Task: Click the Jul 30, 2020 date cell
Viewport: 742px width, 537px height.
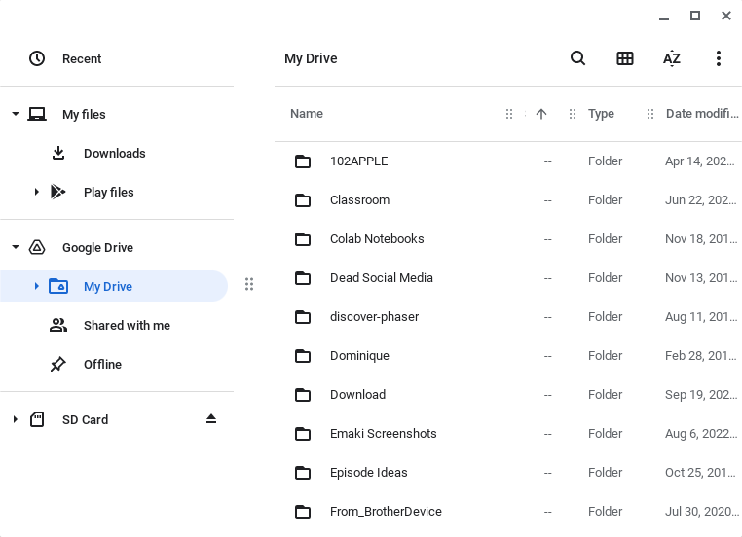Action: pos(702,511)
